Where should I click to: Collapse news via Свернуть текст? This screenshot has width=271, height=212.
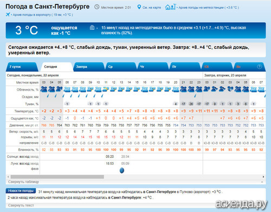21,205
